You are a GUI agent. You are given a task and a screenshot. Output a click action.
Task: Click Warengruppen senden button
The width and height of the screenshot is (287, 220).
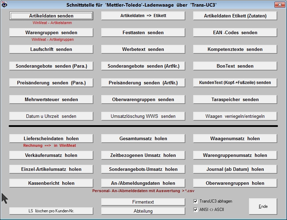point(51,32)
